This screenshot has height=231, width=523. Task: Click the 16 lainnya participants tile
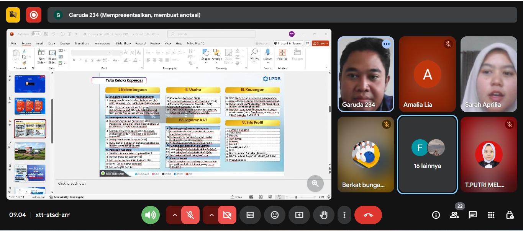[x=427, y=155]
